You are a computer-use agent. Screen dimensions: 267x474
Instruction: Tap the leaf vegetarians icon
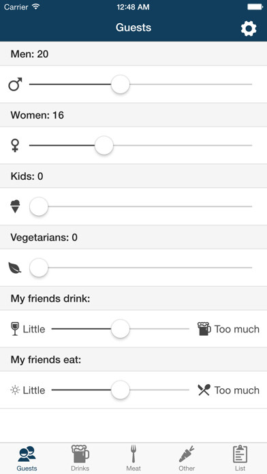coord(15,268)
